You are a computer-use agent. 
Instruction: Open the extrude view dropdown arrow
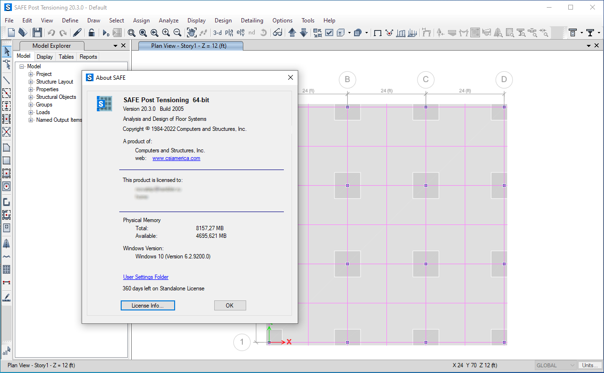tap(349, 33)
